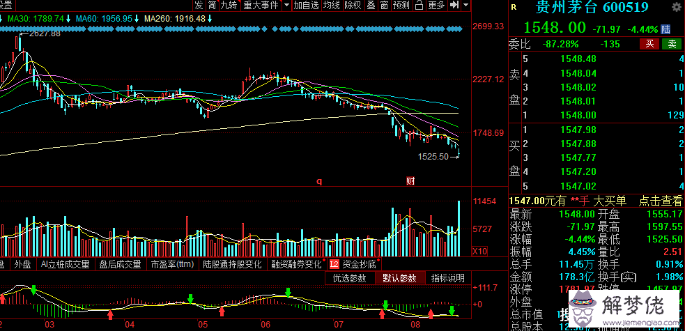Viewport: 685px width, 331px height.
Task: Switch to the AI立桩成交量 tab
Action: click(x=65, y=264)
